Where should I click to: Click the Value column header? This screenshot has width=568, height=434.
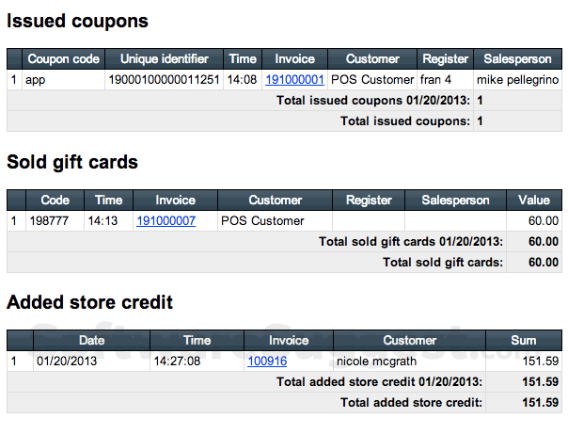coord(533,201)
